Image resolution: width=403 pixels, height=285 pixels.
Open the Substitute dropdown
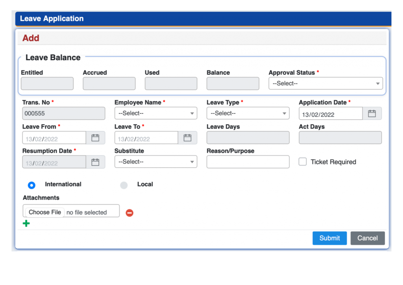tap(155, 162)
